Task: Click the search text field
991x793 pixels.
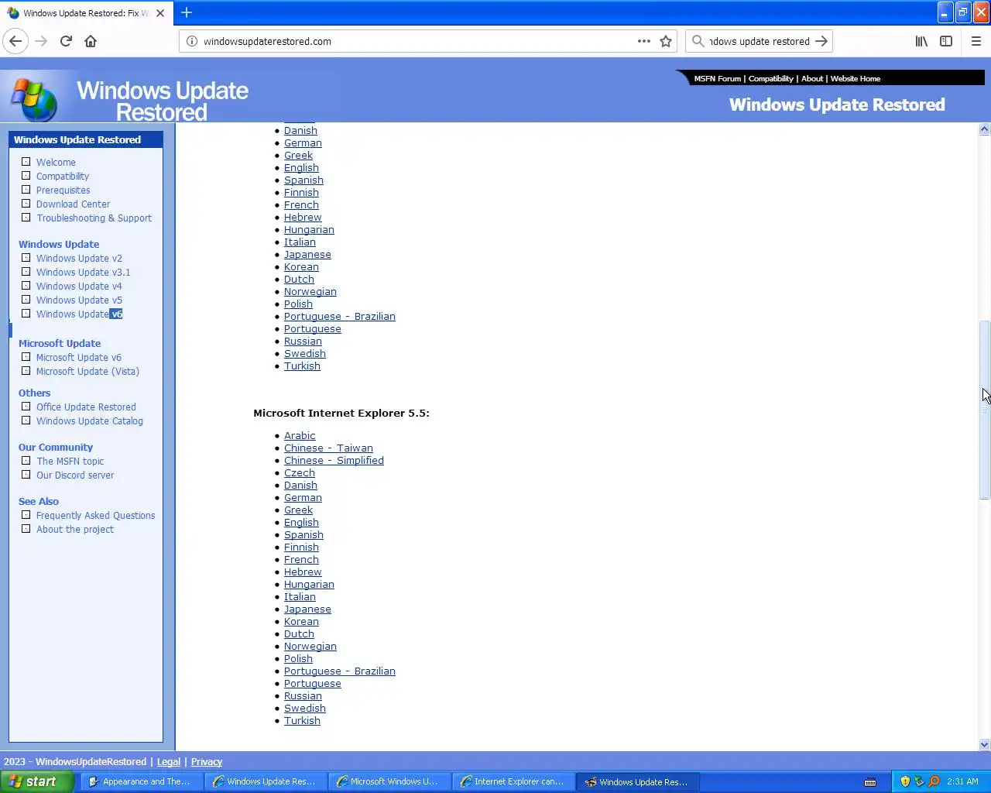Action: (760, 41)
